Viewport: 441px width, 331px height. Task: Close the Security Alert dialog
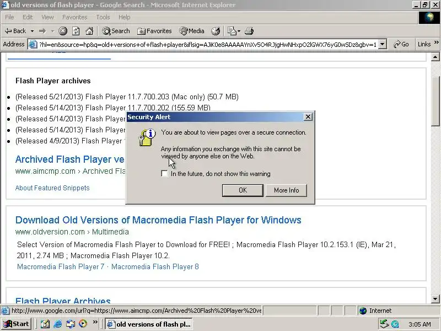308,117
